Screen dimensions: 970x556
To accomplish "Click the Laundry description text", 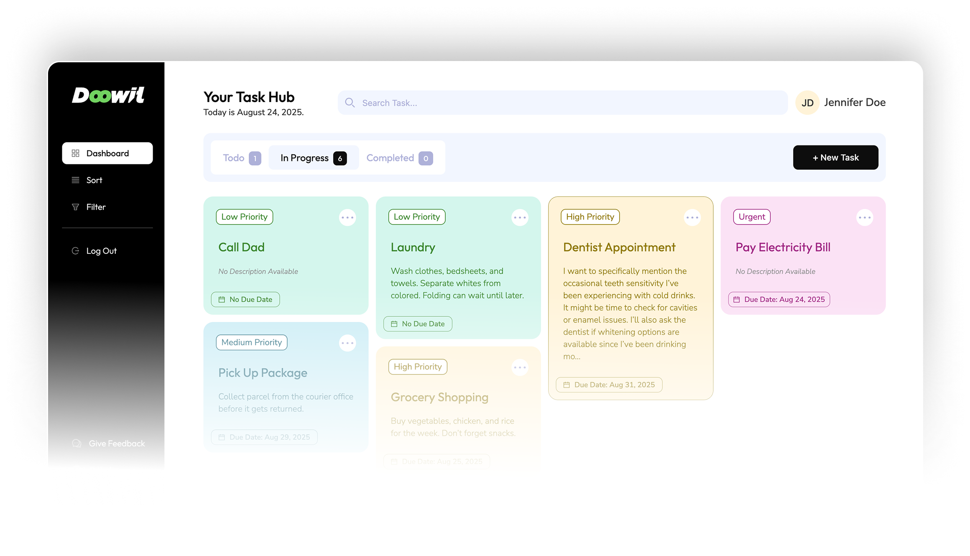I will pos(457,283).
